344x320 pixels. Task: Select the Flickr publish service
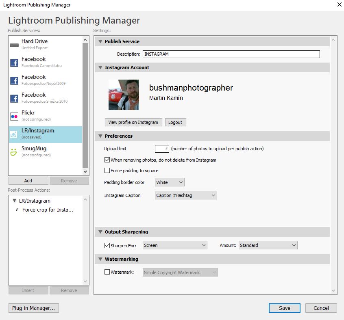coord(46,116)
